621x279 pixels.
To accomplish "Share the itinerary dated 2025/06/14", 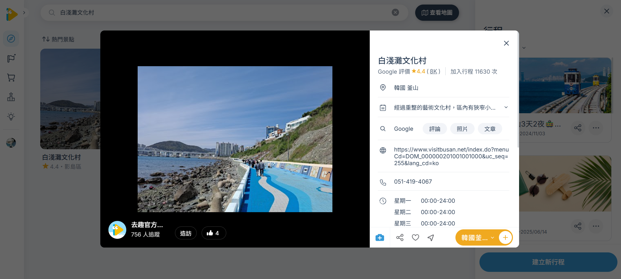I will tap(578, 226).
